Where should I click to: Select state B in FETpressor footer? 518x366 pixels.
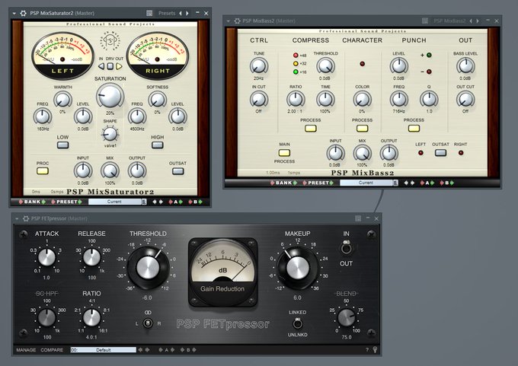(188, 350)
